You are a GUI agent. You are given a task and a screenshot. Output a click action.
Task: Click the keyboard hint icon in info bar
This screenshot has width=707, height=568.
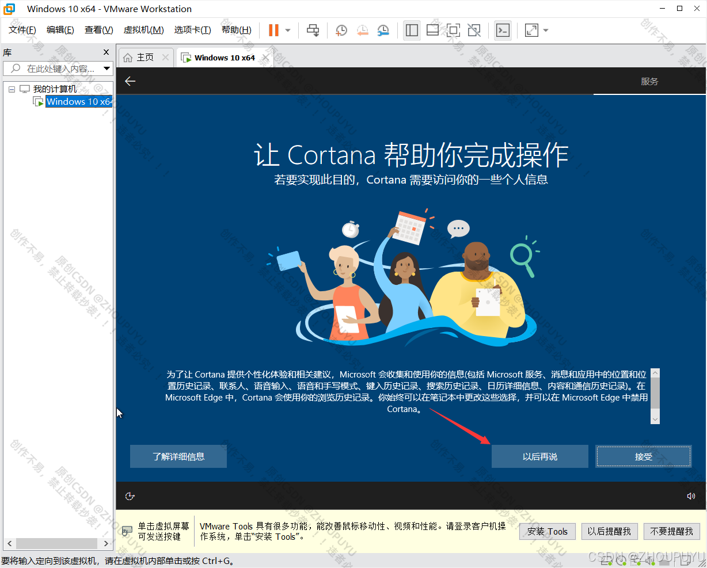(128, 531)
